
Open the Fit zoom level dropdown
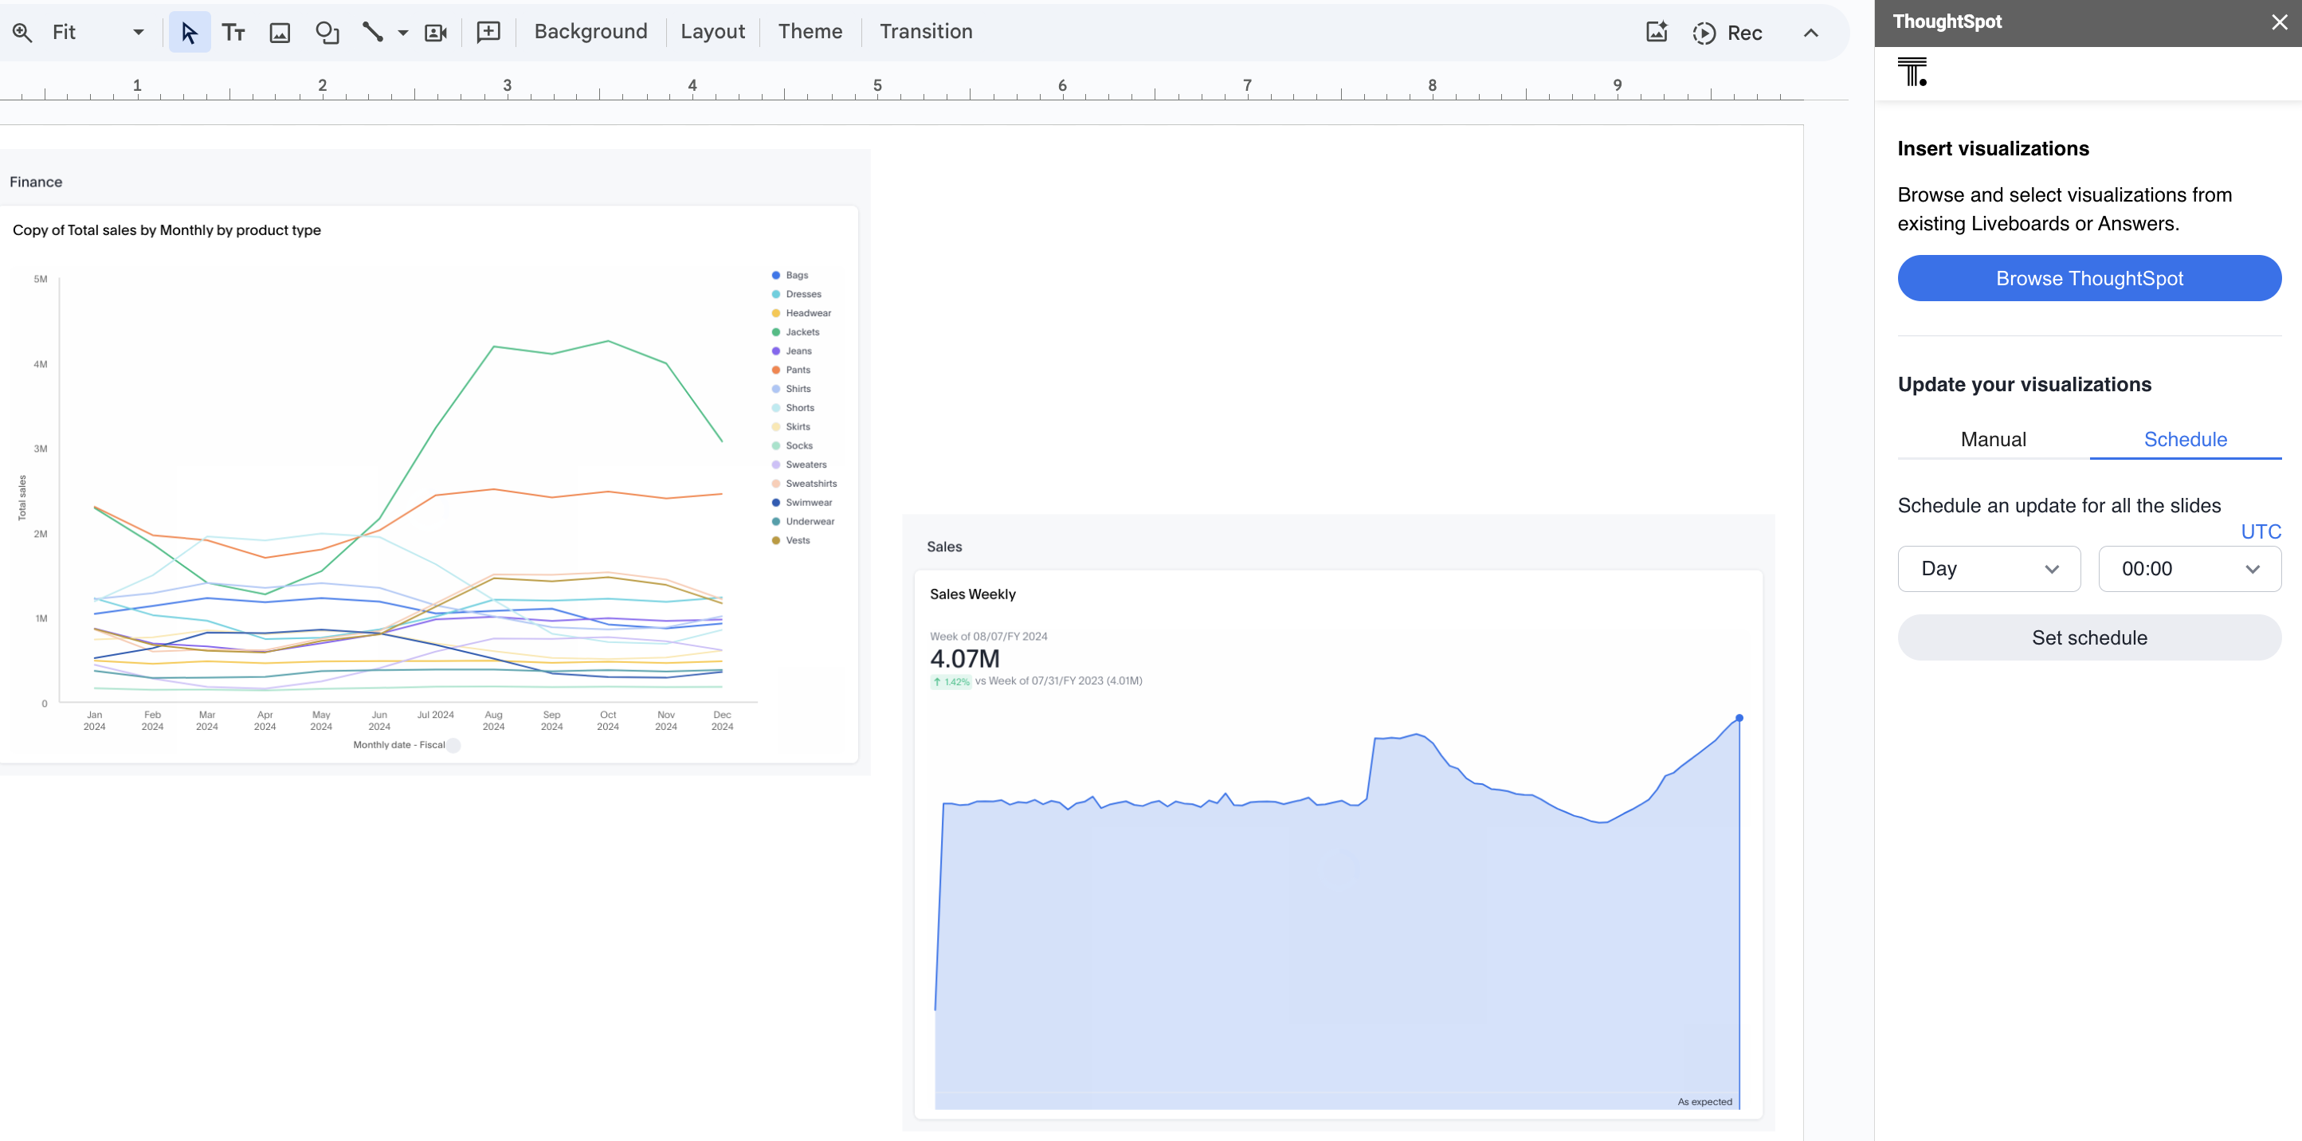[97, 32]
